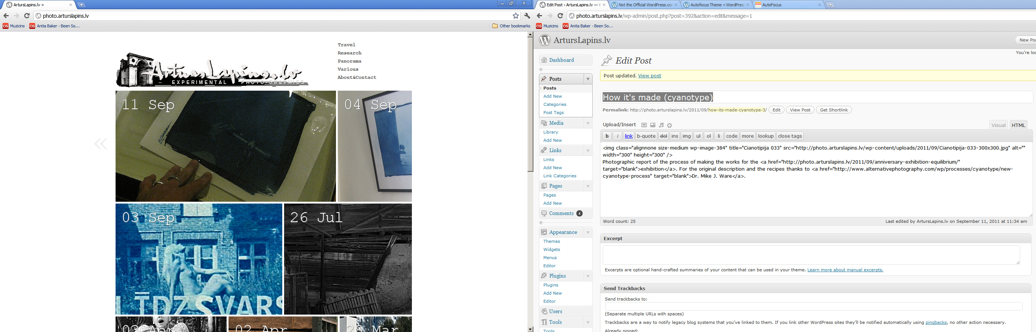This screenshot has height=332, width=1036.
Task: Open the 03 Sep cyanotype thumbnail
Action: click(199, 259)
